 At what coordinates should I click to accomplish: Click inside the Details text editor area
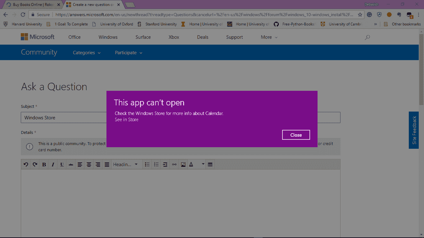click(181, 203)
